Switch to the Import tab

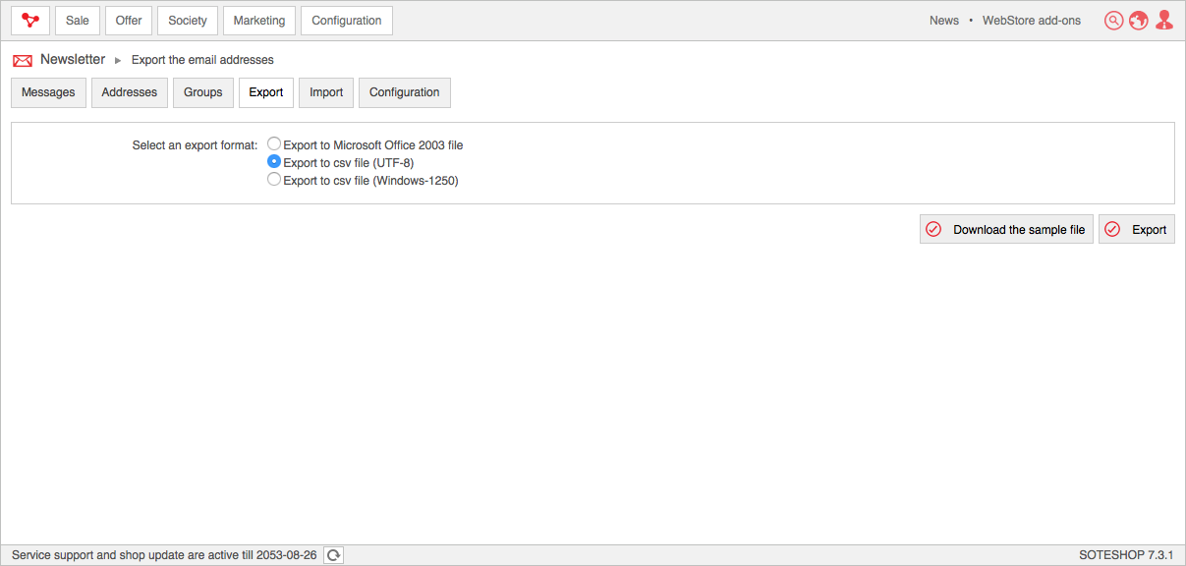326,92
